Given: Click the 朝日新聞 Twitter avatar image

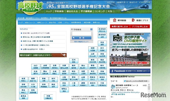Looking at the screenshot, I should click(x=113, y=87).
